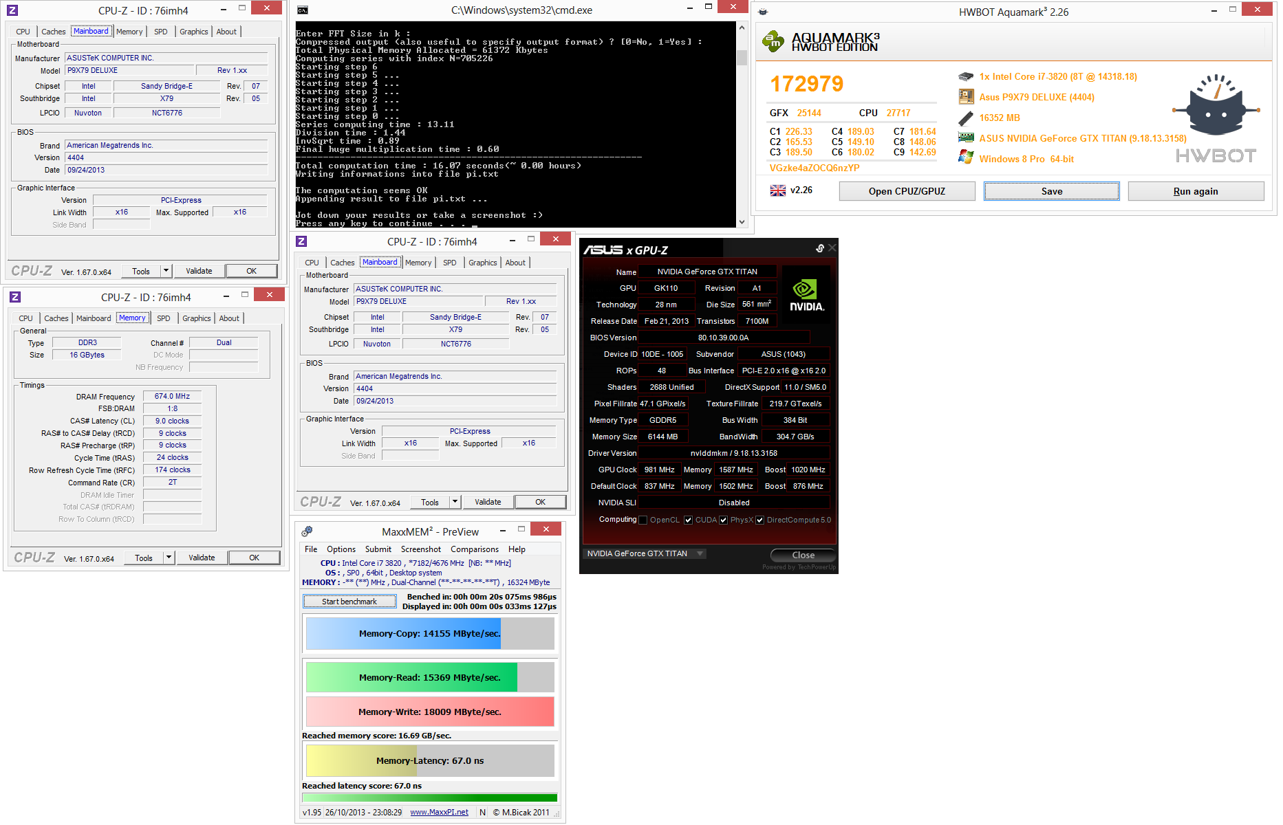Open the CPU tab in Memory CPU-Z window

tap(25, 318)
